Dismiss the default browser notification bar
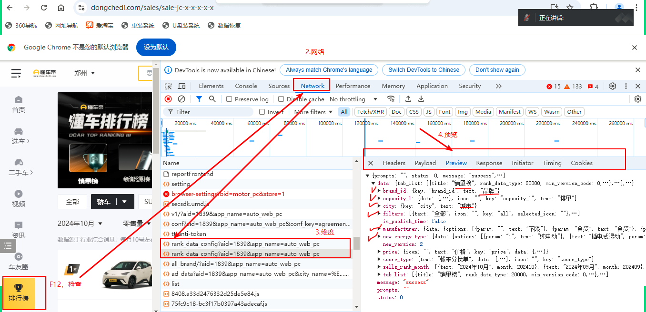The image size is (646, 312). [x=635, y=48]
